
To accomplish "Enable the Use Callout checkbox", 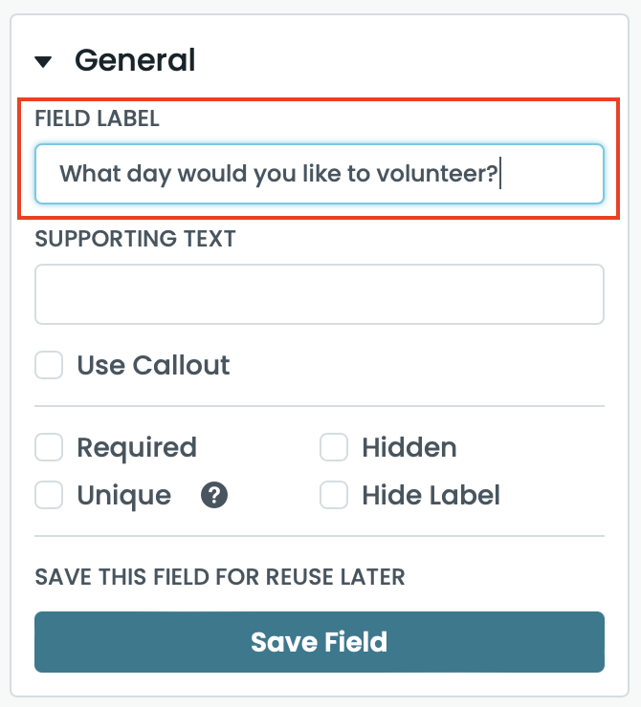I will tap(49, 365).
